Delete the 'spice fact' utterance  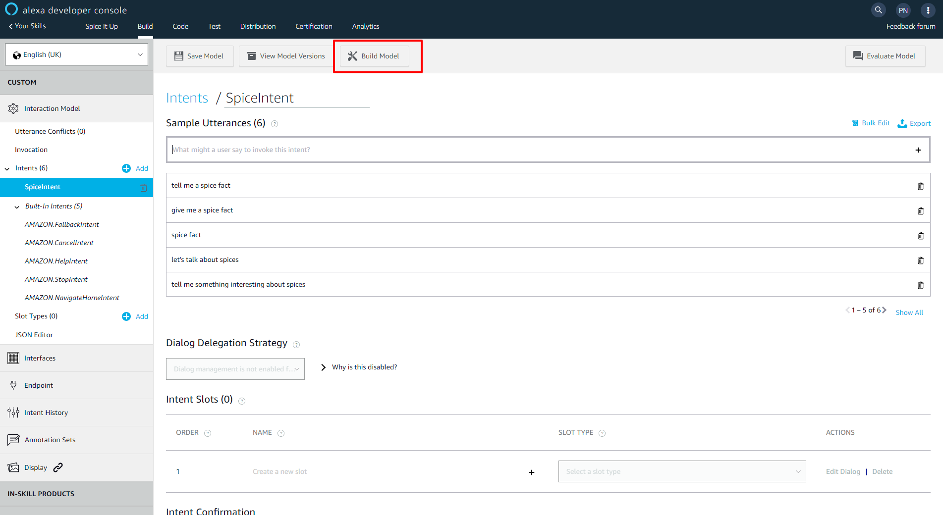[920, 236]
